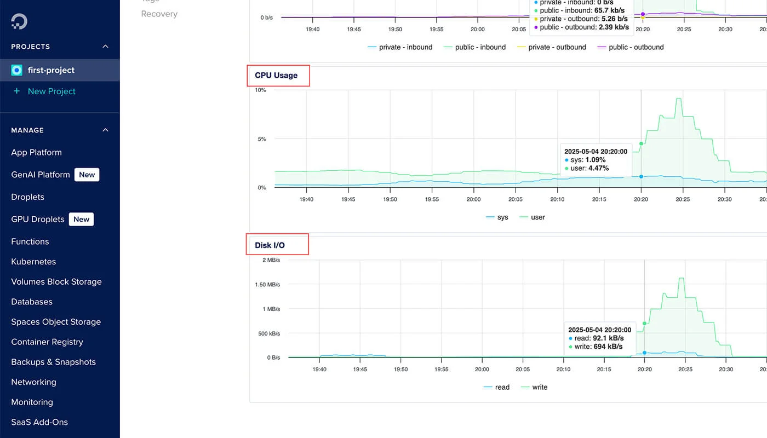
Task: Collapse the PROJECTS section chevron
Action: pos(106,47)
